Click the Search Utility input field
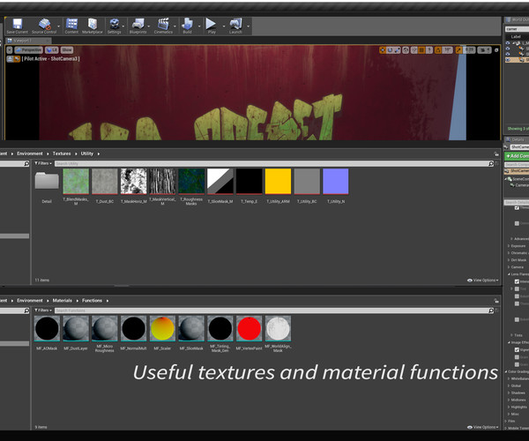This screenshot has width=529, height=441. [272, 164]
